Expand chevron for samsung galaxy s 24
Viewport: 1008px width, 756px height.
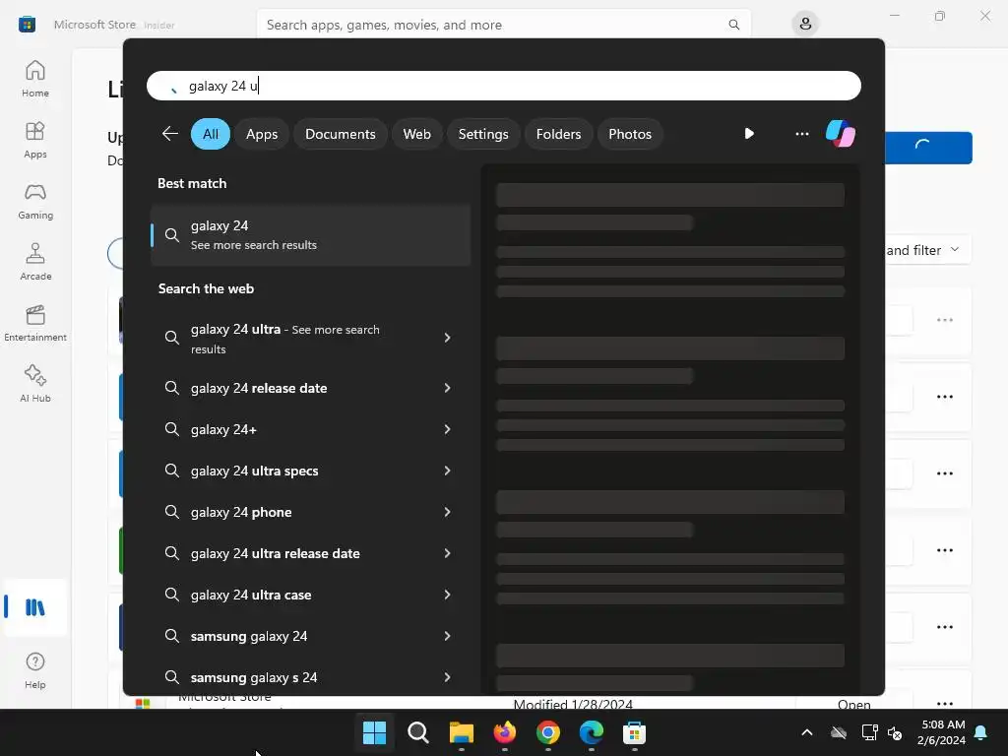[x=448, y=677]
